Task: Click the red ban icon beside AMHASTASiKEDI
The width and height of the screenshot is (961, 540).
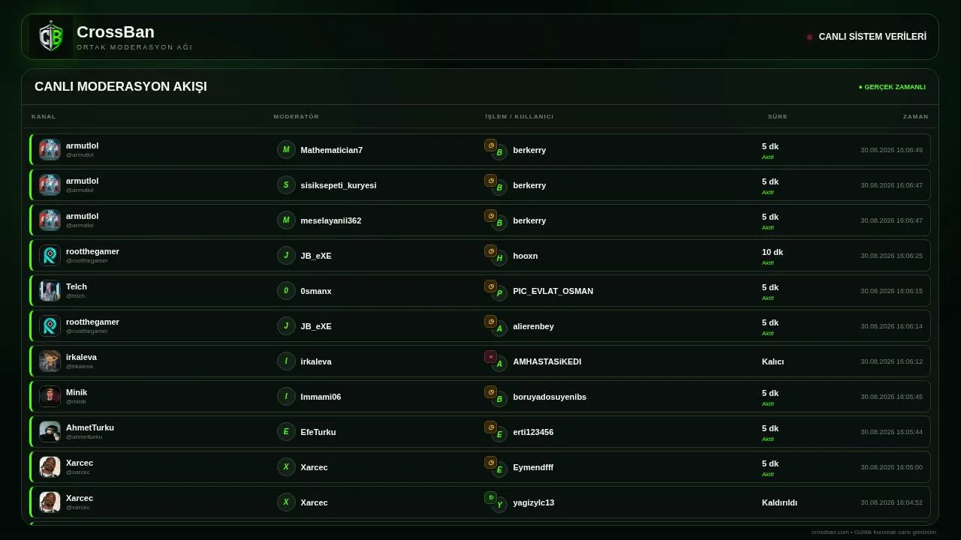Action: click(491, 357)
